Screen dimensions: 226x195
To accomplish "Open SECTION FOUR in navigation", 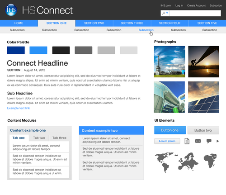I will [x=169, y=23].
